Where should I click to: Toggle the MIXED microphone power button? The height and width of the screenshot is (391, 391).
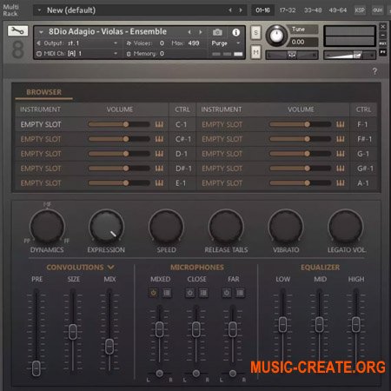(x=153, y=293)
